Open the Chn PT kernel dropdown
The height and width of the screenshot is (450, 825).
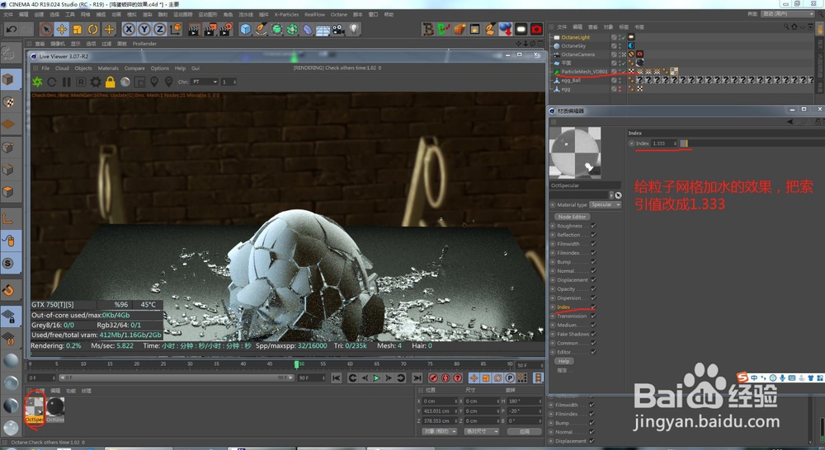click(x=204, y=82)
